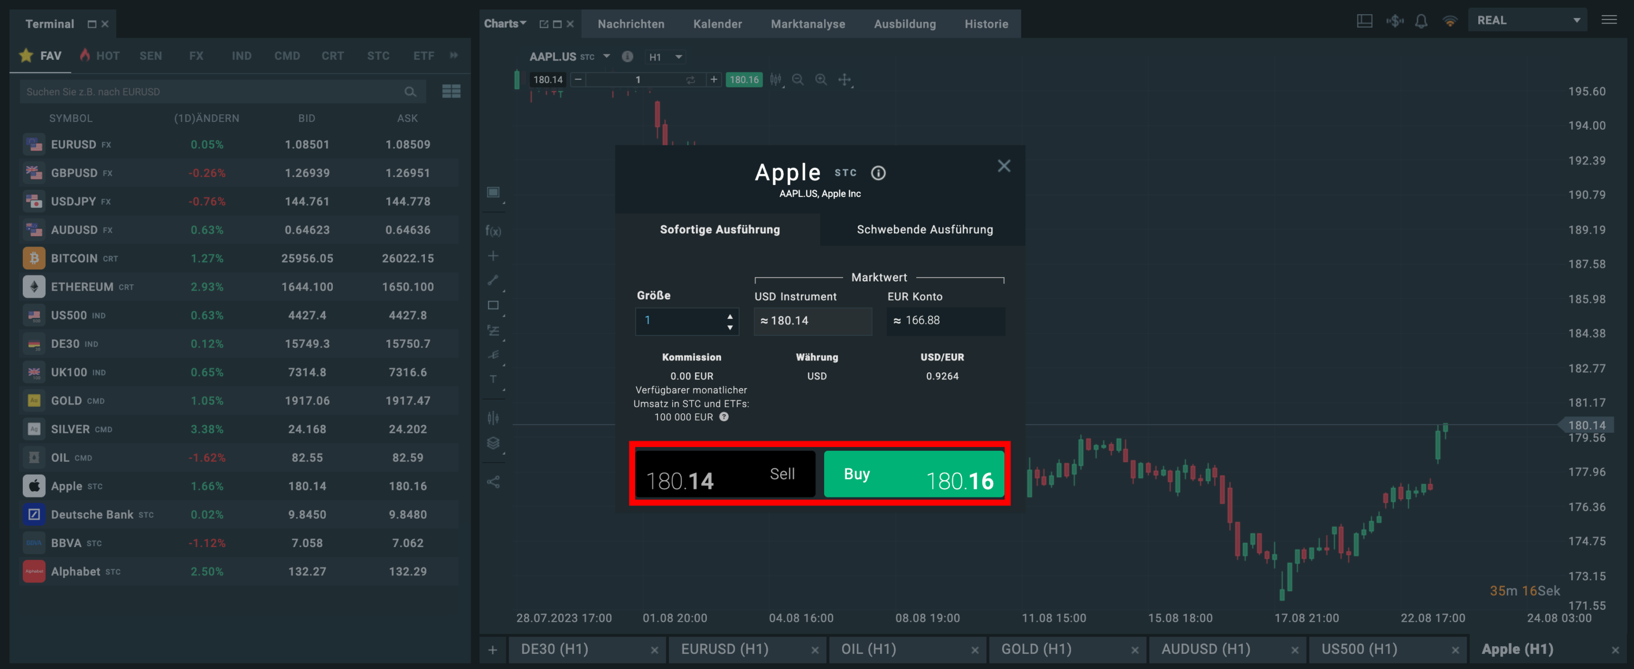Image resolution: width=1634 pixels, height=669 pixels.
Task: Click the green 180.16 buy price in chart toolbar
Action: [743, 80]
